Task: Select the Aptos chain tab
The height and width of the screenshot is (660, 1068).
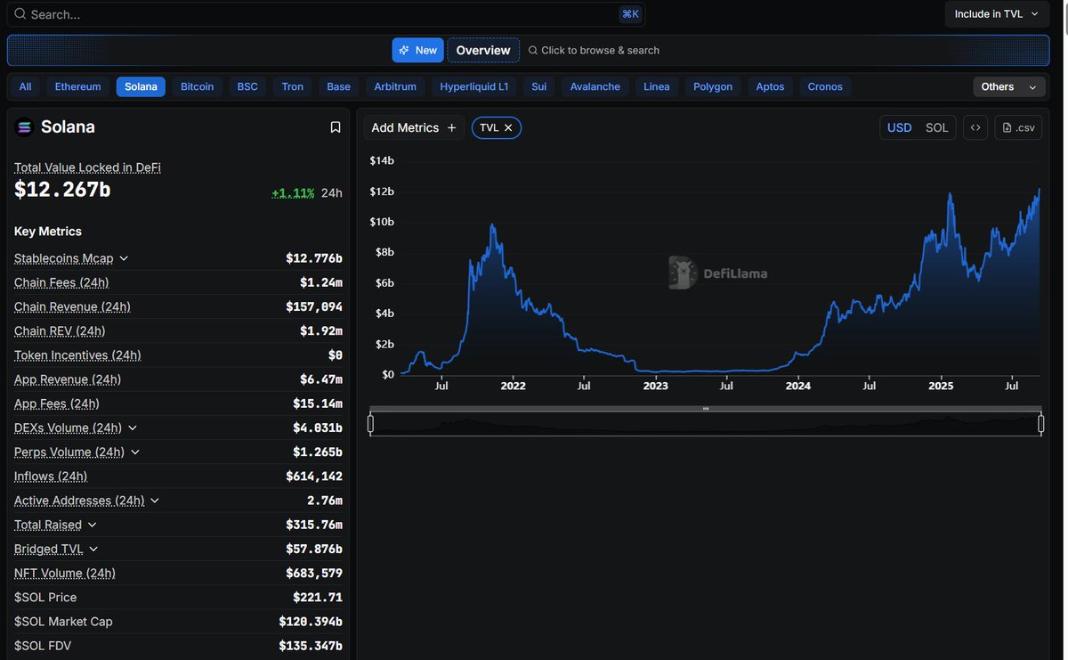Action: (770, 86)
